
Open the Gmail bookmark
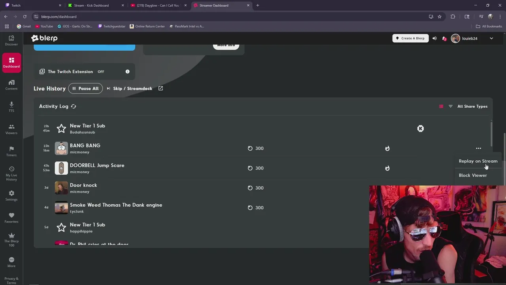pos(24,27)
